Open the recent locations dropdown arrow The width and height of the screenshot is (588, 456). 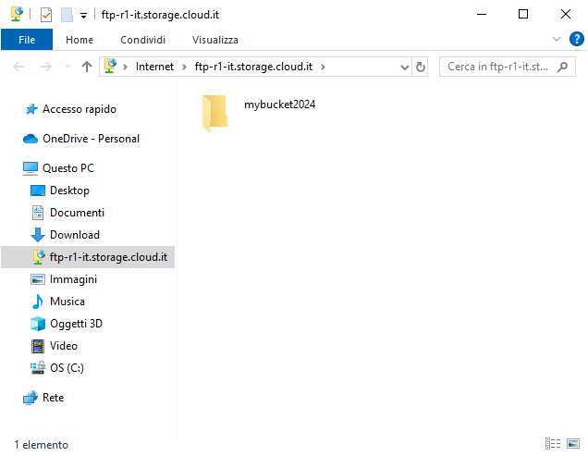point(67,67)
